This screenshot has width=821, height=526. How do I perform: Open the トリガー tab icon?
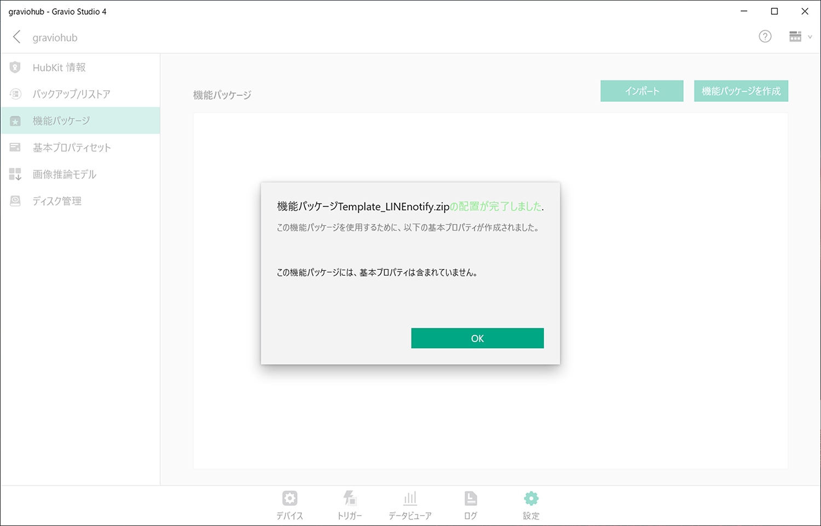point(349,498)
